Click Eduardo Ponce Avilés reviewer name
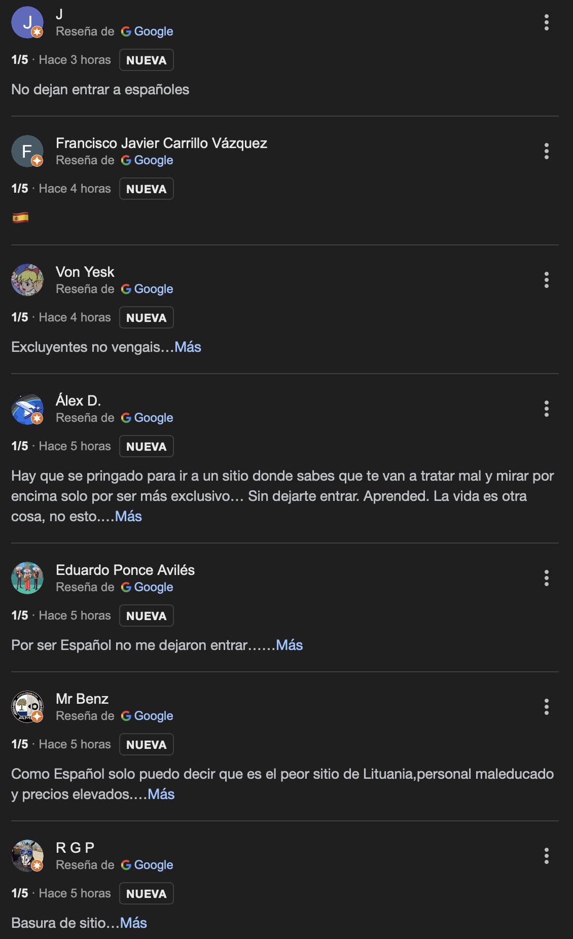 click(x=125, y=570)
